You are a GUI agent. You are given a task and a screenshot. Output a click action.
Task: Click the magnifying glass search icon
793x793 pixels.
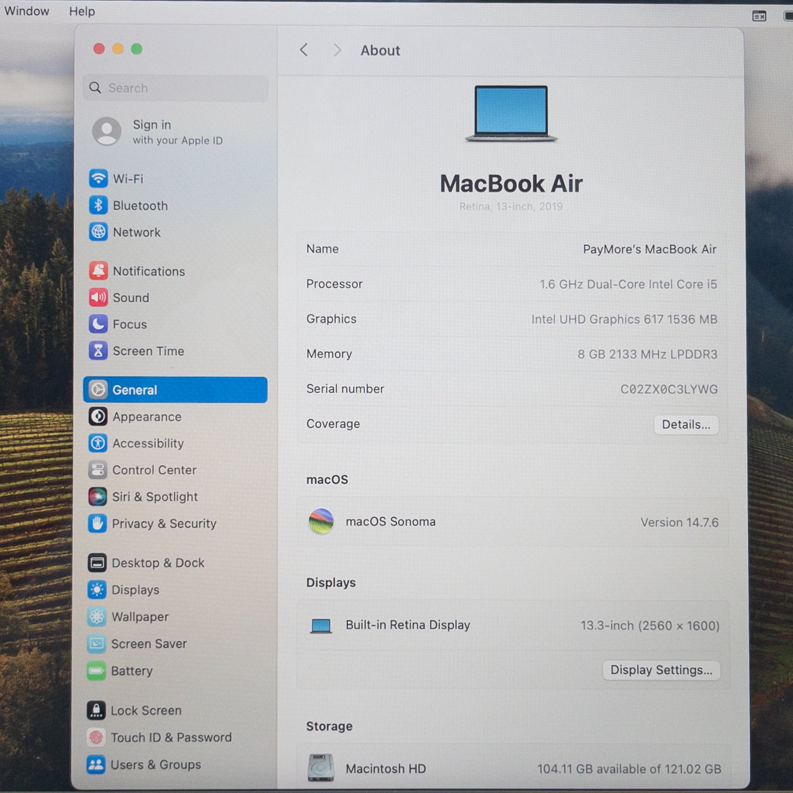95,87
